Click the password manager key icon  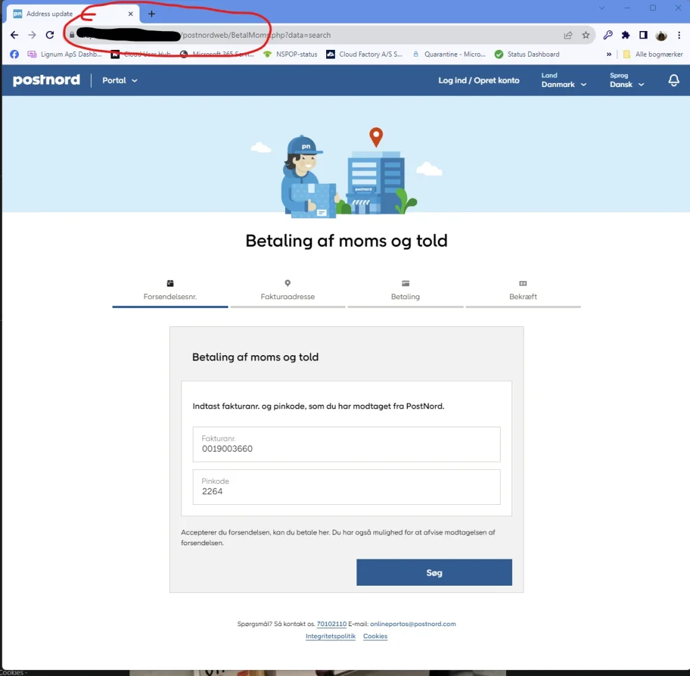pyautogui.click(x=608, y=35)
